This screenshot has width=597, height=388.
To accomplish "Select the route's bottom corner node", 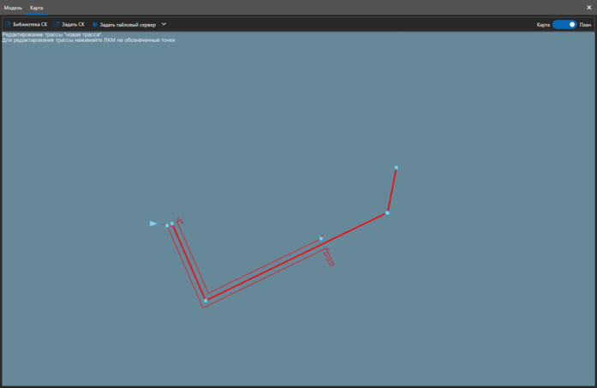I will (x=206, y=301).
